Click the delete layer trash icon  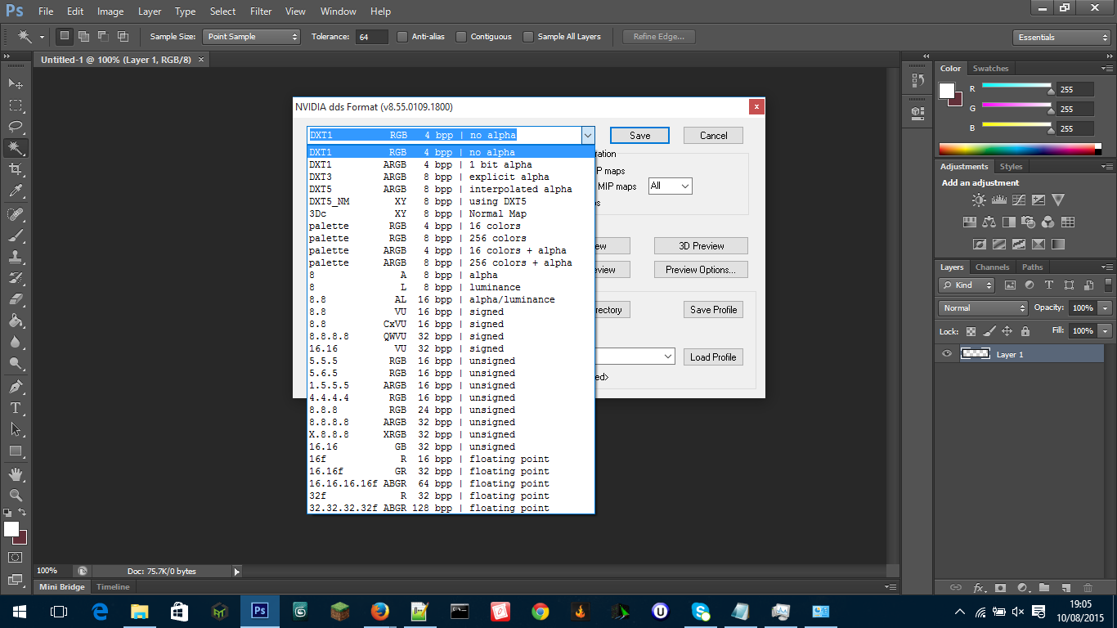click(1088, 587)
